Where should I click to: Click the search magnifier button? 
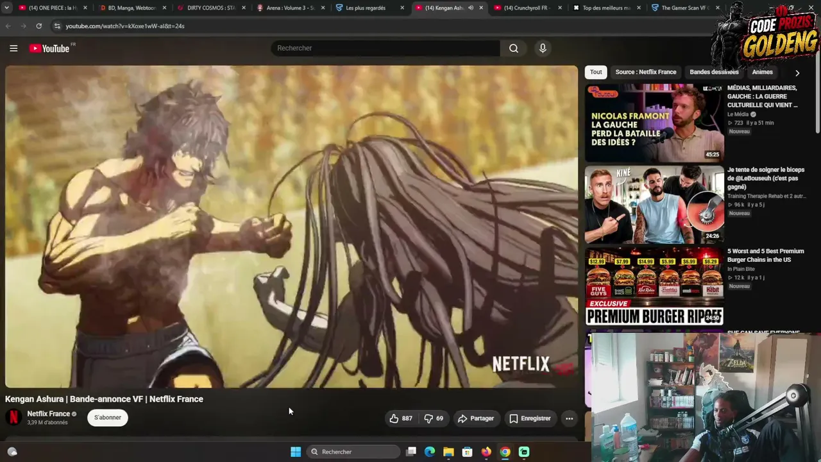pos(514,48)
